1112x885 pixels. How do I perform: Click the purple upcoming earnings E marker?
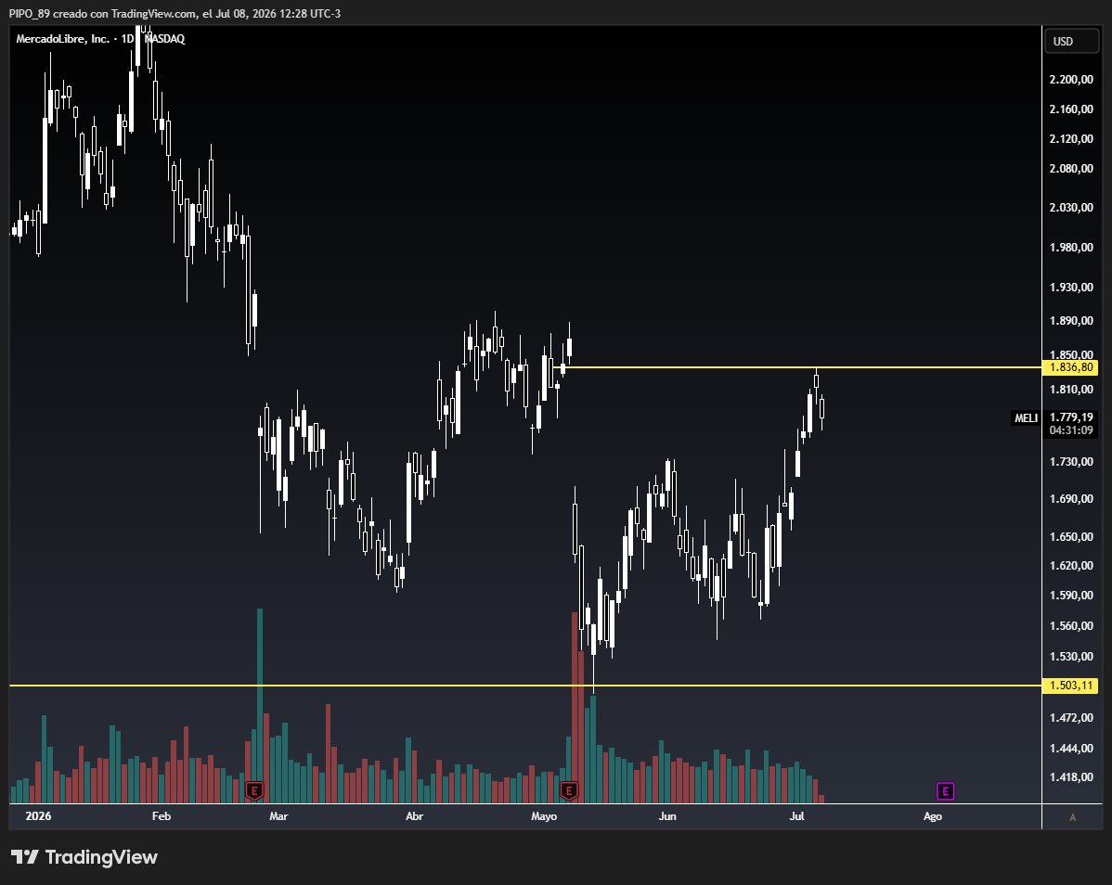tap(945, 790)
